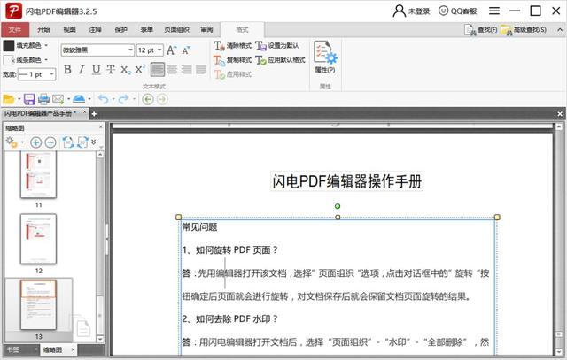Toggle subscript formatting

(126, 69)
